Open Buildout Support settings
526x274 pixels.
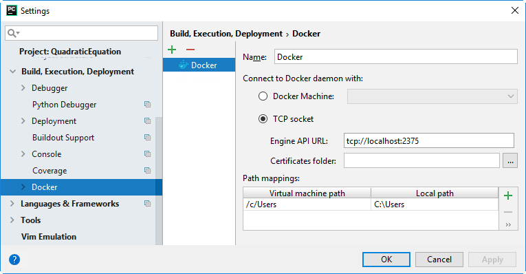coord(63,138)
